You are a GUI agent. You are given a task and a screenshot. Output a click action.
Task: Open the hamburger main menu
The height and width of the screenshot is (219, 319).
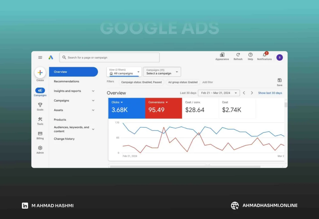(x=40, y=57)
